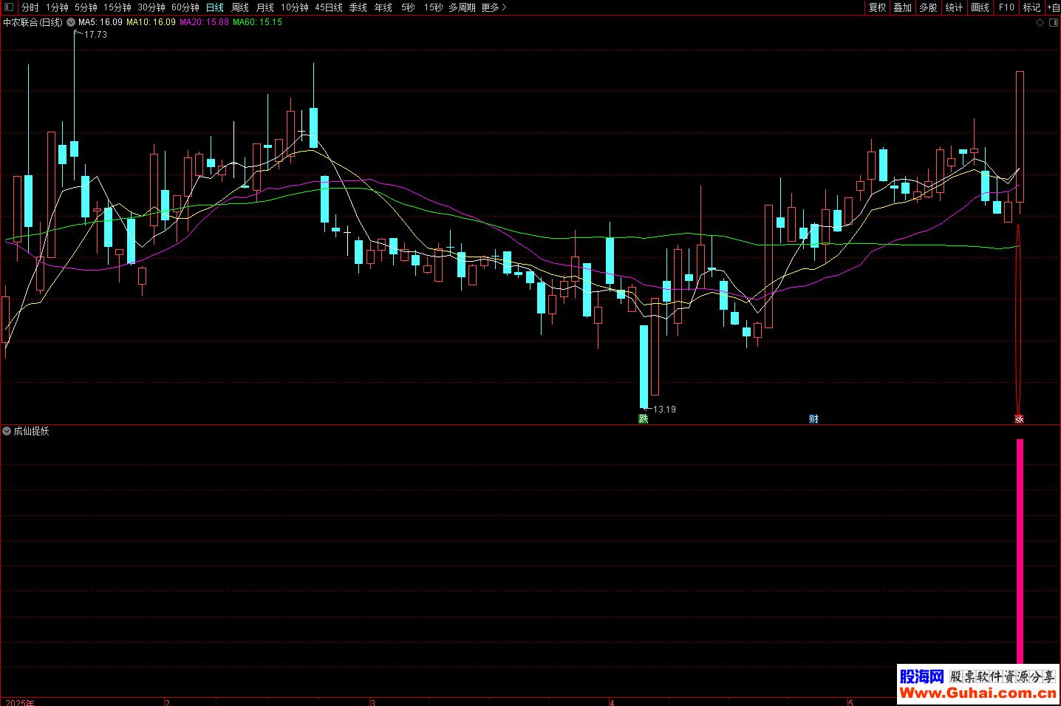Select the 1分钟 period tab
The height and width of the screenshot is (706, 1061).
pyautogui.click(x=57, y=7)
